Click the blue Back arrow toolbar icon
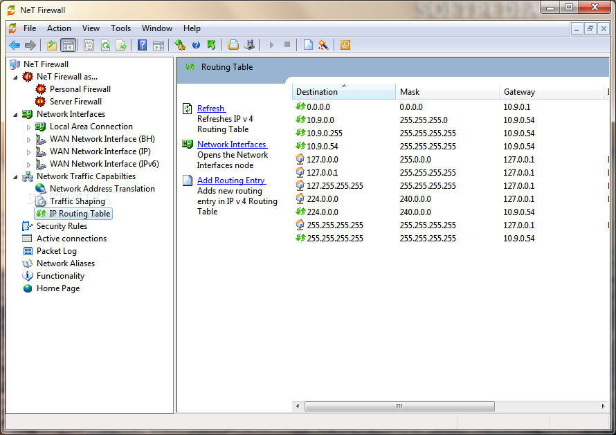The height and width of the screenshot is (435, 616). pyautogui.click(x=15, y=45)
